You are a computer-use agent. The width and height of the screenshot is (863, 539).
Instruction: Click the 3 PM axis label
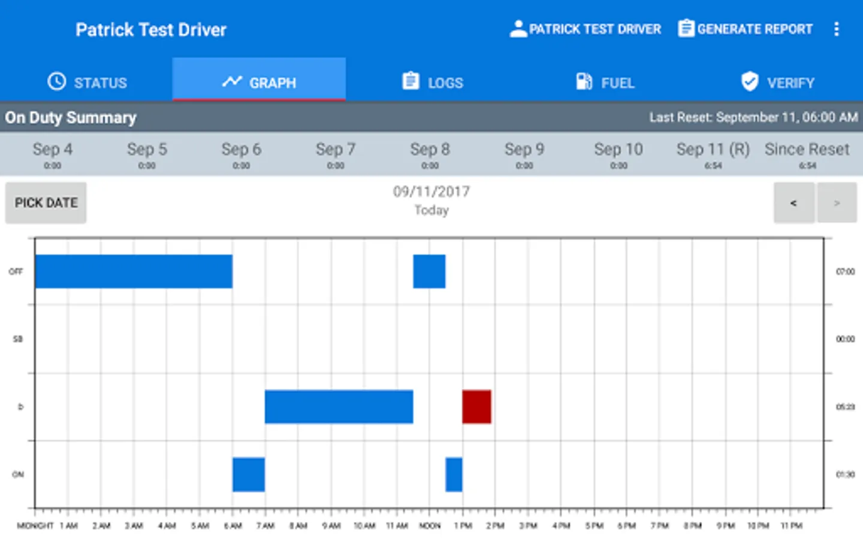click(528, 526)
